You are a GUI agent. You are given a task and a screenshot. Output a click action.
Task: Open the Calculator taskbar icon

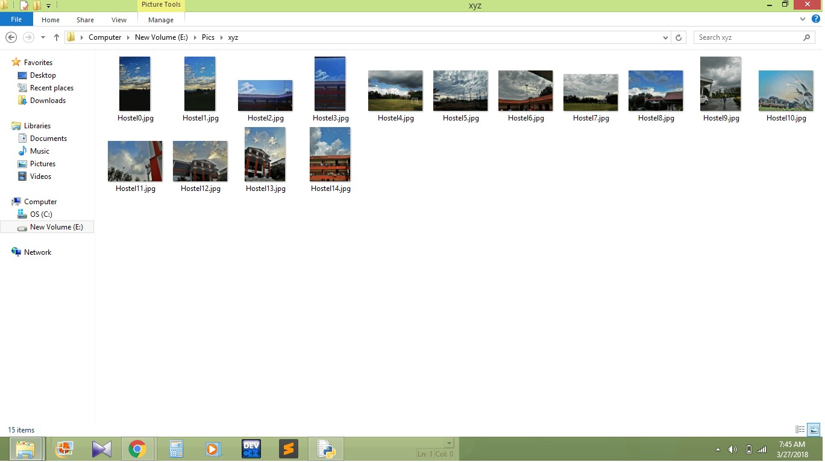coord(176,449)
